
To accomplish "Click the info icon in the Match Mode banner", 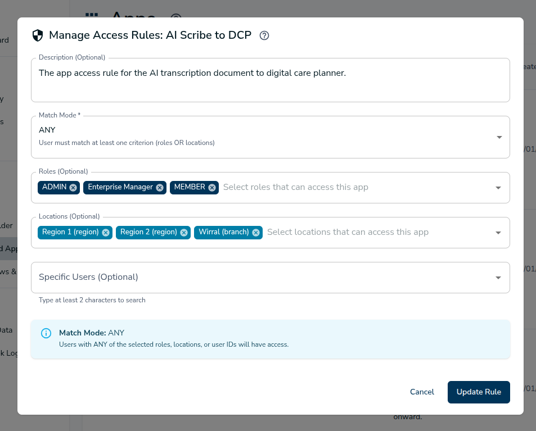I will (46, 333).
